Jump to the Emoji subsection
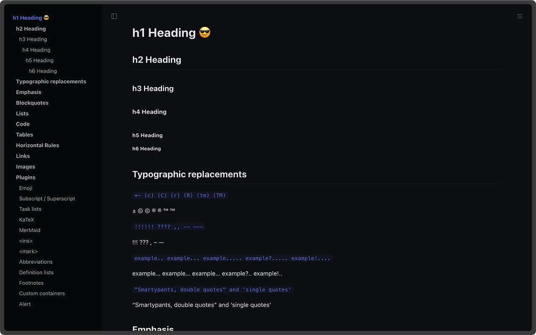Image resolution: width=536 pixels, height=335 pixels. pos(26,188)
